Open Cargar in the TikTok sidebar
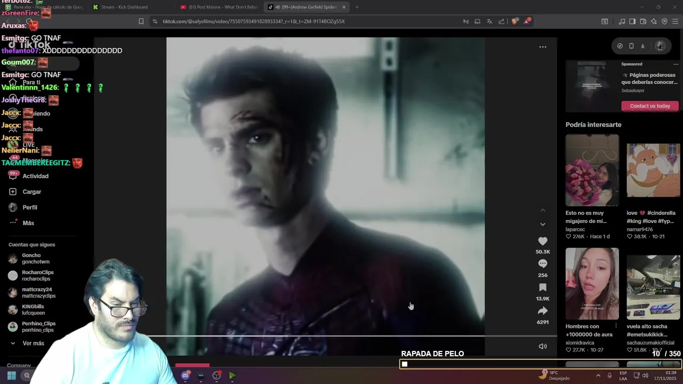The image size is (683, 384). [32, 191]
